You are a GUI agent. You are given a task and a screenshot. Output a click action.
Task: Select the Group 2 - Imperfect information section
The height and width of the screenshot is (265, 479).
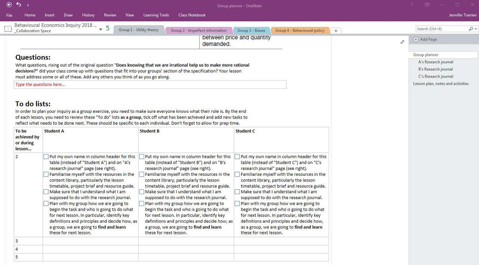tap(199, 30)
